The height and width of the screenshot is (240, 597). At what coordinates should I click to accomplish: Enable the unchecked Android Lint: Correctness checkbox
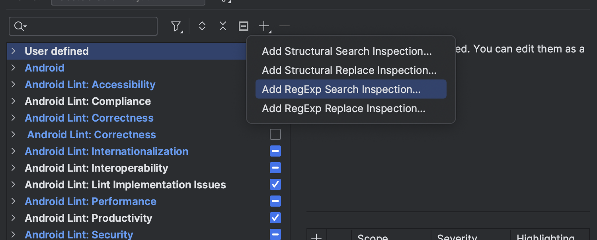(x=275, y=135)
